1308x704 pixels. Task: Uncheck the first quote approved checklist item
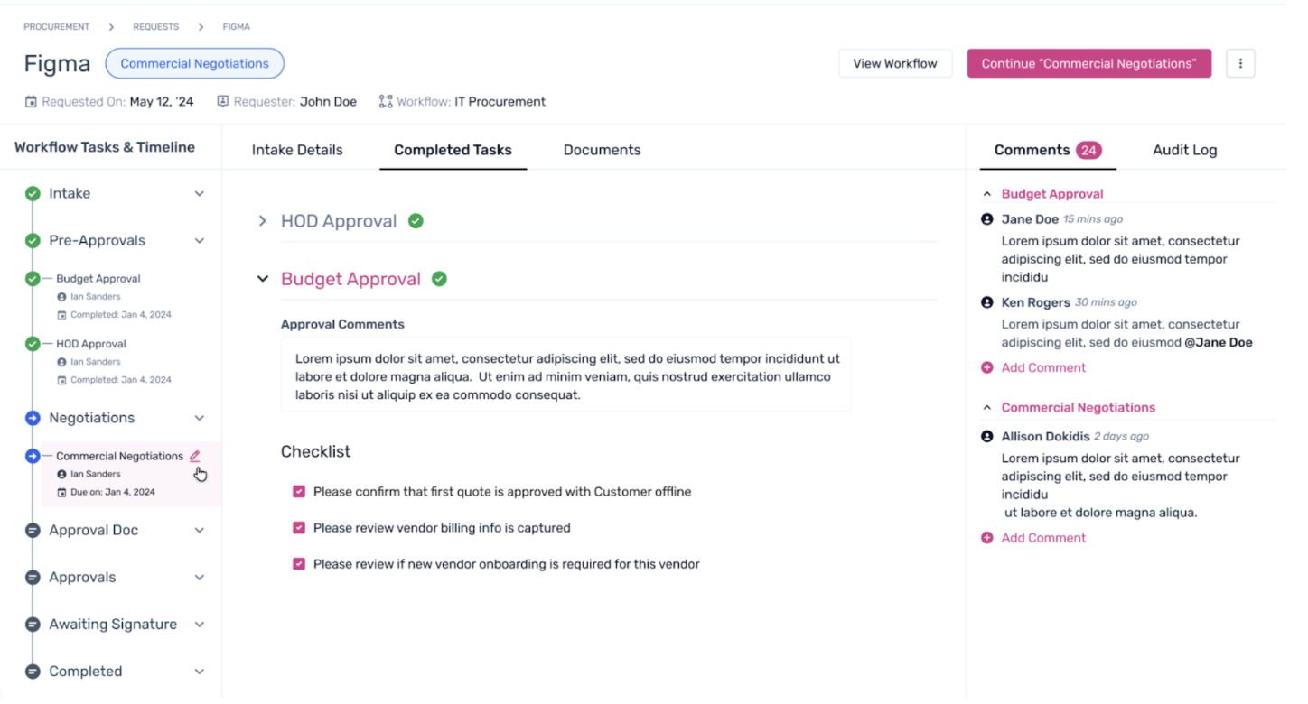[x=299, y=492]
